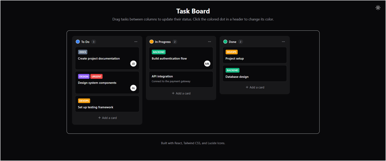Click the In Progress card count badge
Image resolution: width=386 pixels, height=161 pixels.
point(175,42)
